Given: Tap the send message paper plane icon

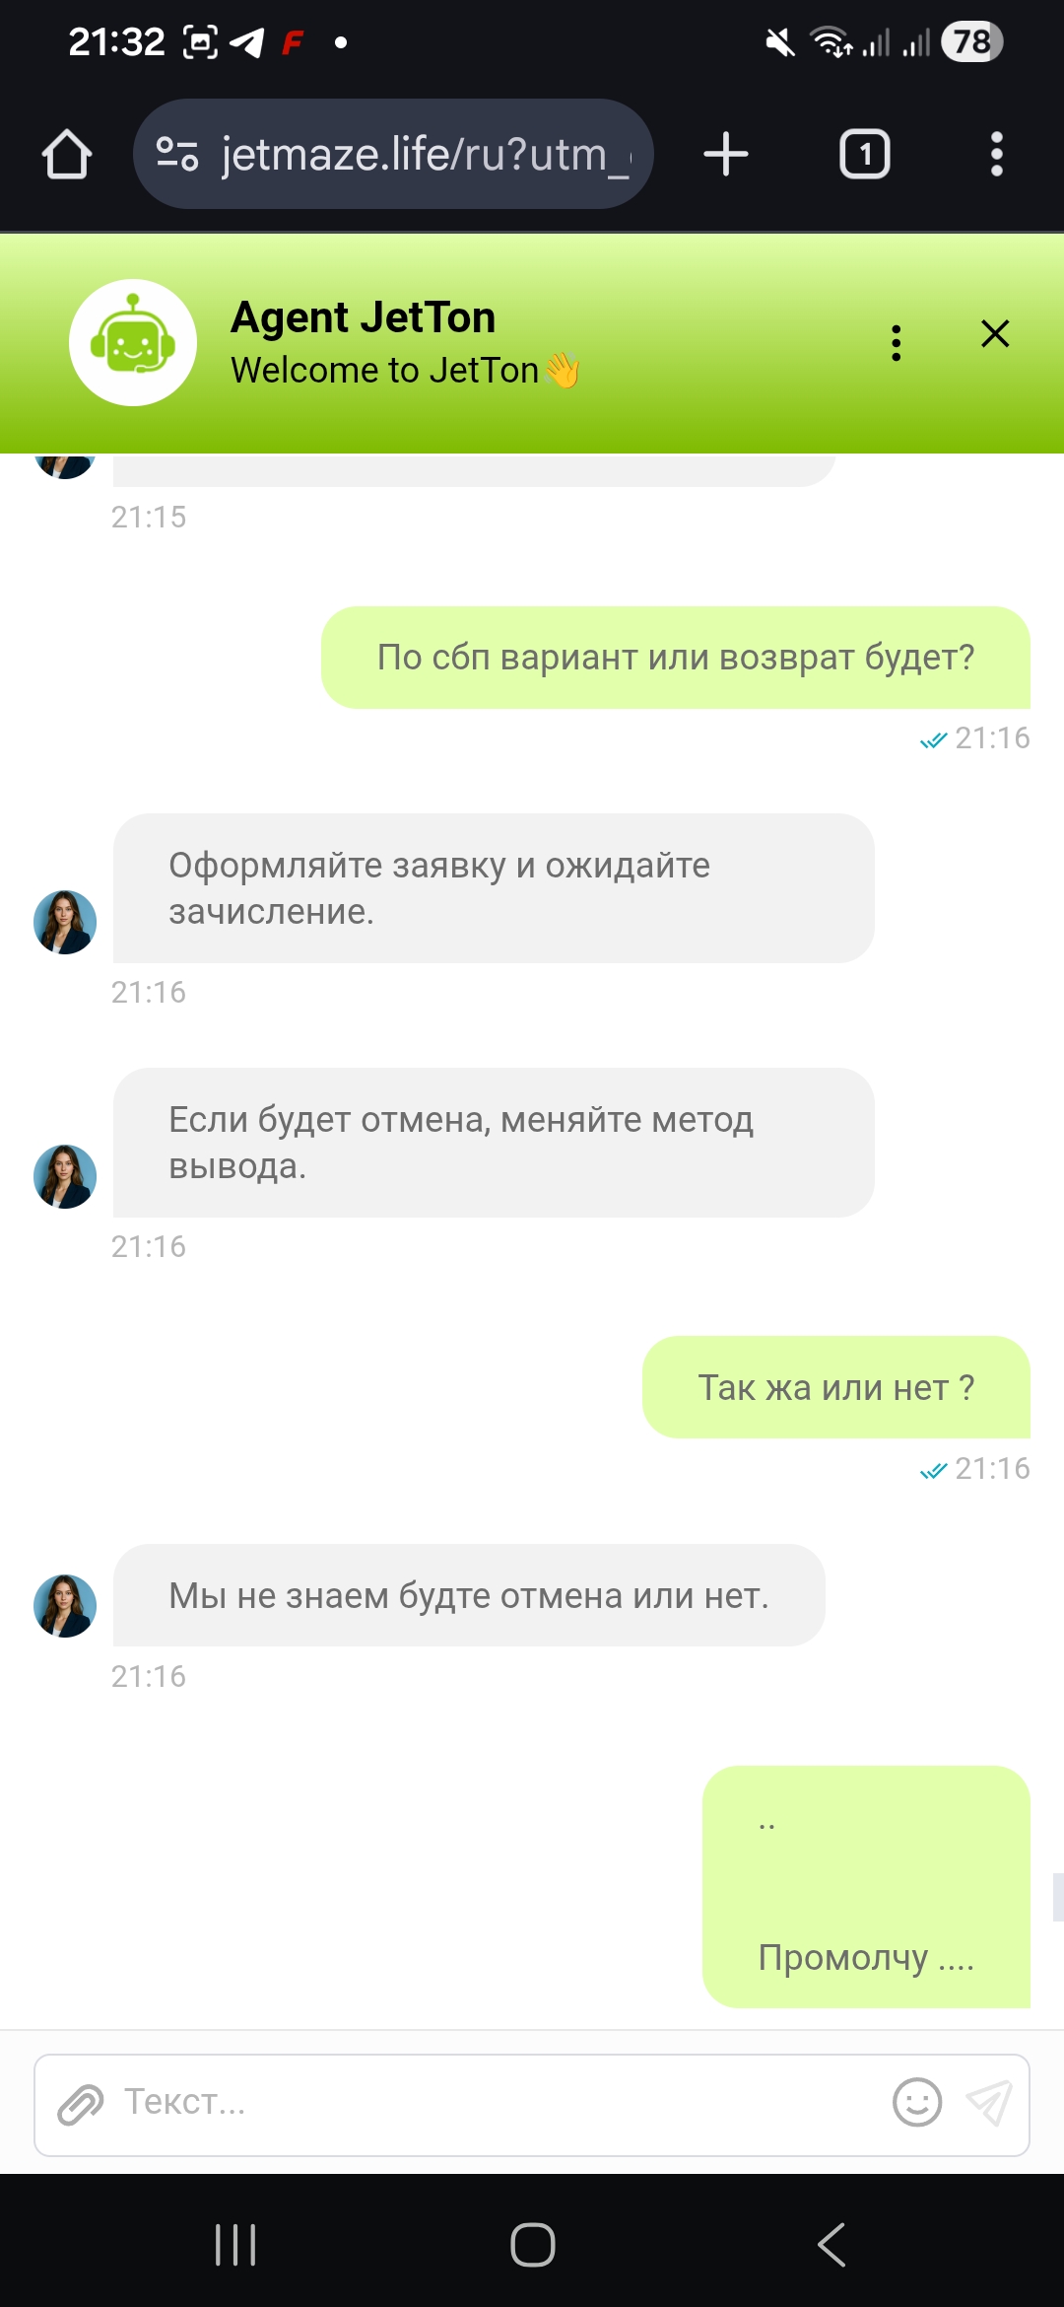Looking at the screenshot, I should [x=989, y=2102].
